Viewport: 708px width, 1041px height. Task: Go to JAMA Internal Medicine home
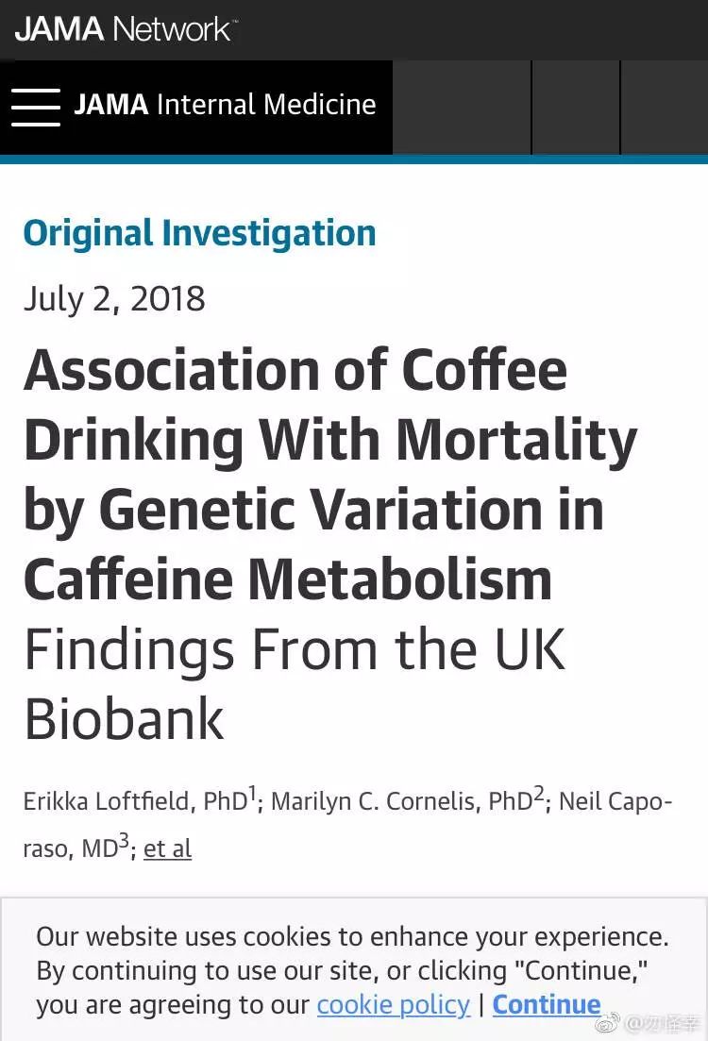click(x=225, y=105)
